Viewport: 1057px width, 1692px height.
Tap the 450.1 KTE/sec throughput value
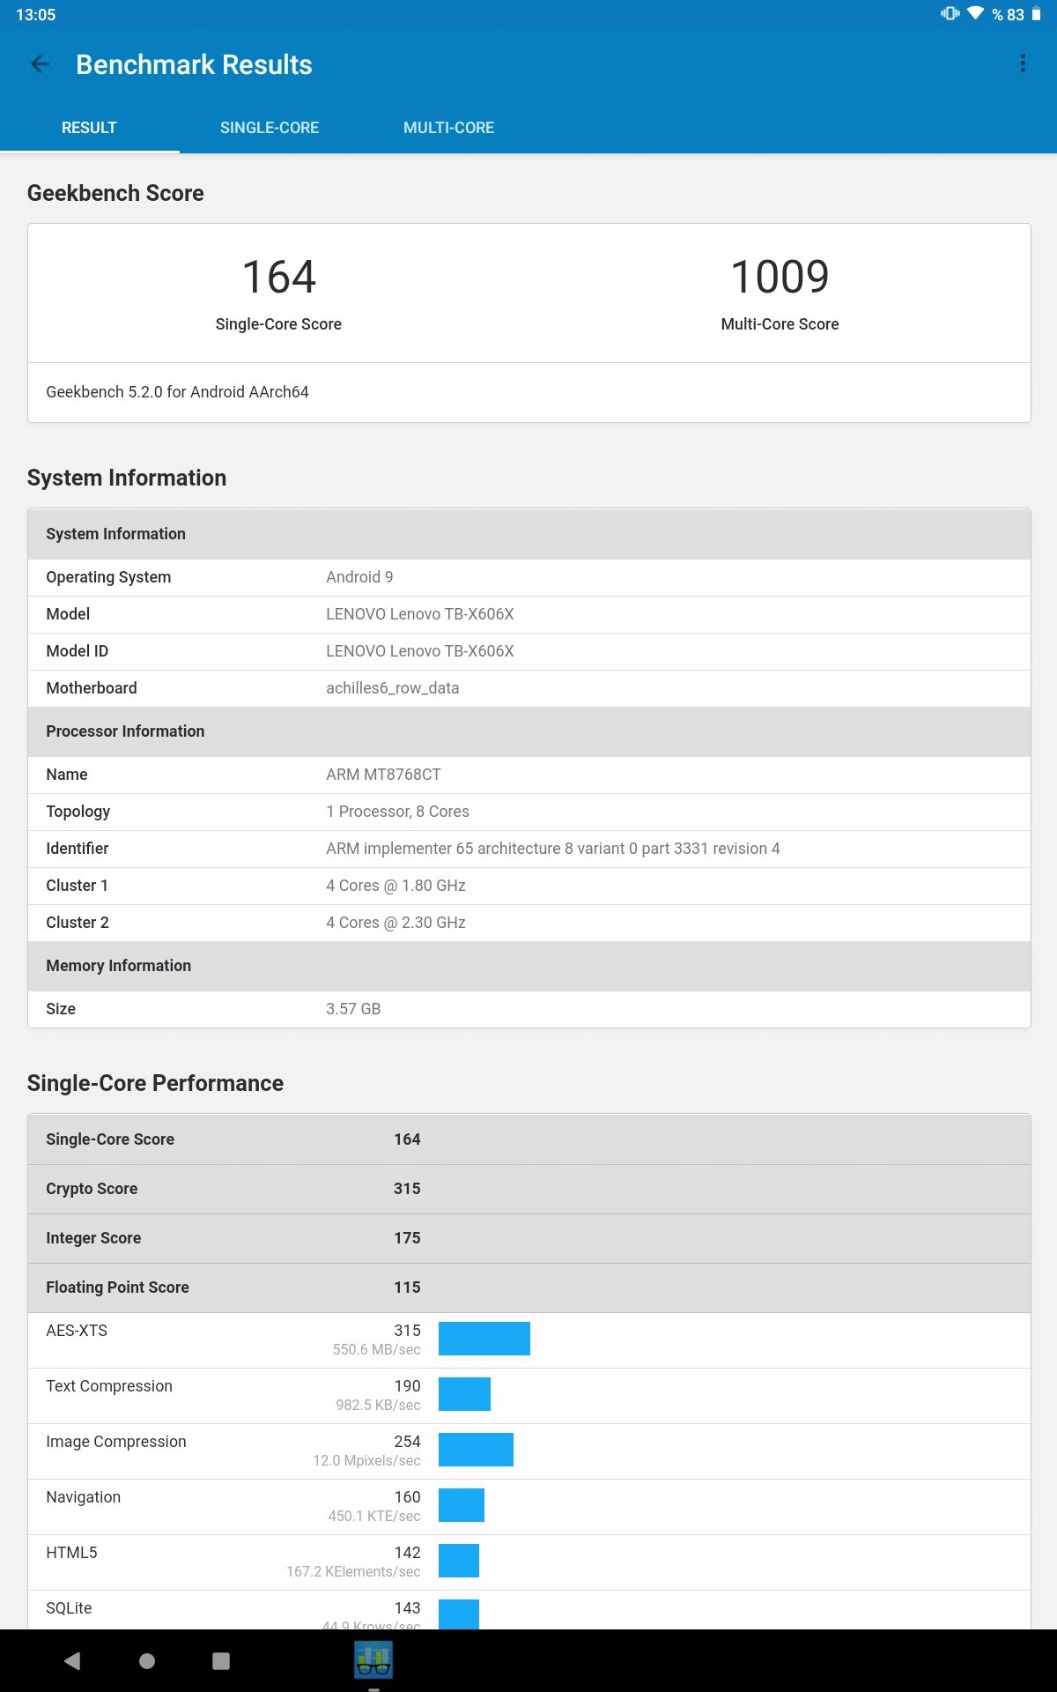[374, 1517]
